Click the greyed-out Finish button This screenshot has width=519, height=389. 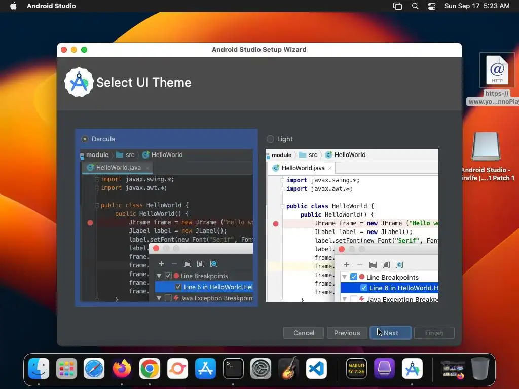pyautogui.click(x=434, y=333)
